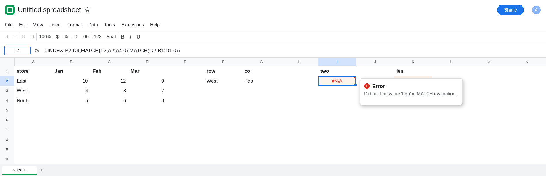Click the cell containing 10
The width and height of the screenshot is (546, 176).
[71, 81]
